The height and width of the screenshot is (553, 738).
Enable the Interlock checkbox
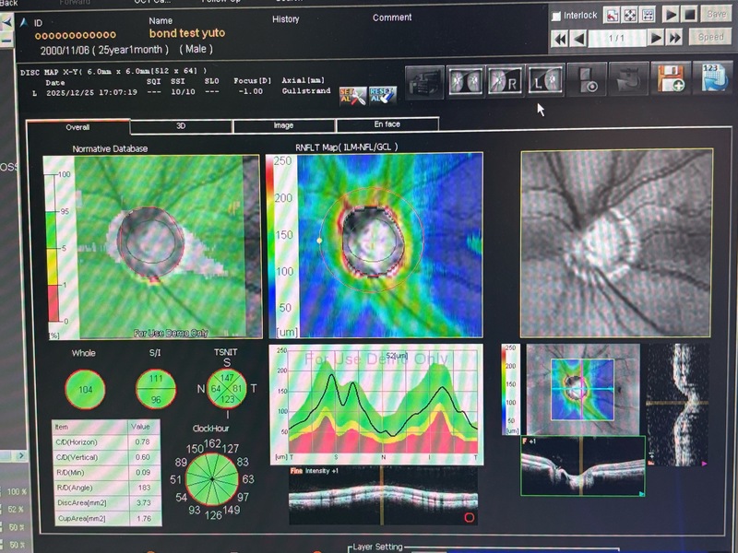click(x=555, y=16)
